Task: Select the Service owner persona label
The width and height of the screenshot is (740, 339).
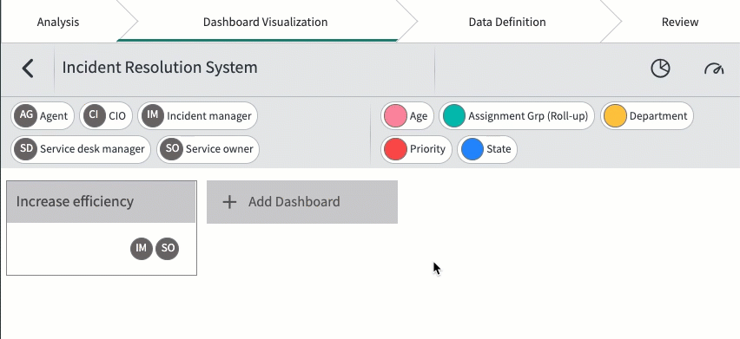Action: coord(220,149)
